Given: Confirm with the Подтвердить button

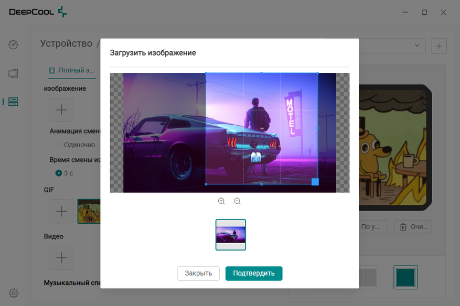Looking at the screenshot, I should point(254,273).
